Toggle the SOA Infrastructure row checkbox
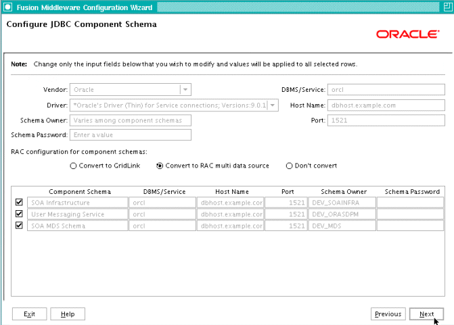 [19, 202]
